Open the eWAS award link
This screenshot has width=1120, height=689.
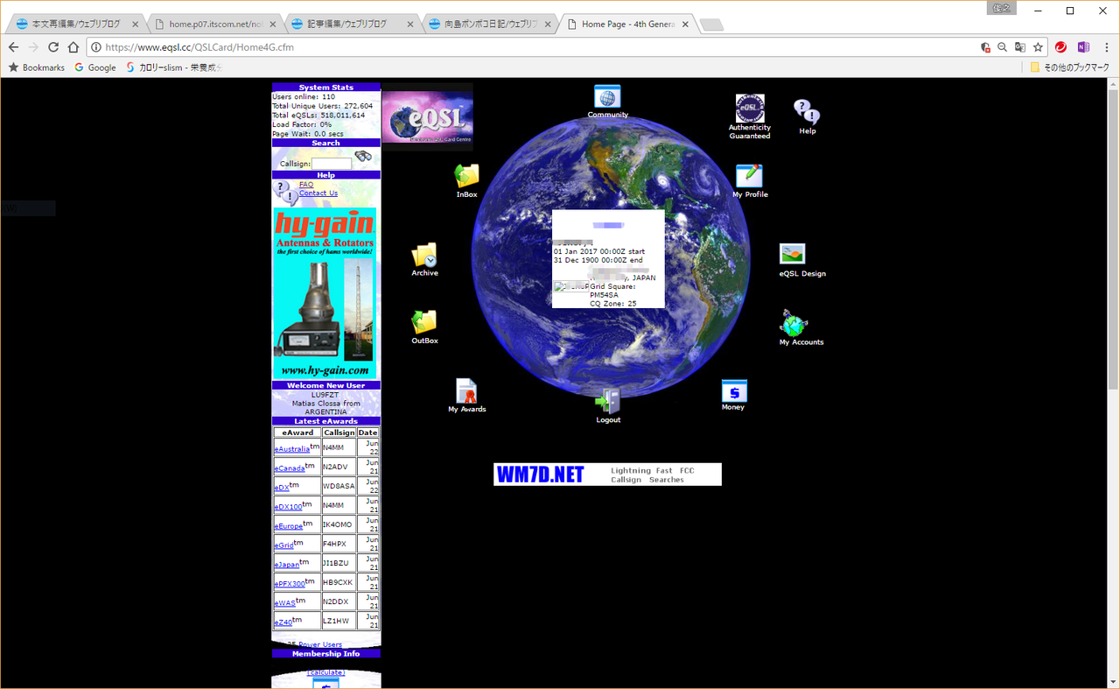[x=284, y=603]
